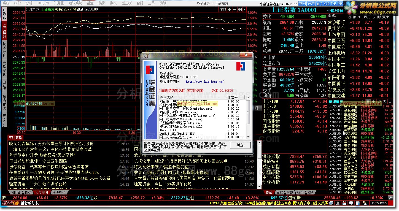
Task: Select the 同花顺小财神(Money.exe) row
Action: point(202,112)
